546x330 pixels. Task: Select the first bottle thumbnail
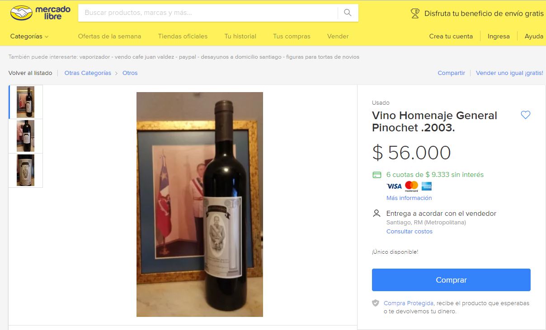click(x=26, y=102)
